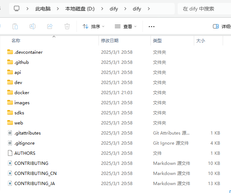
Task: Select the .devcontainer folder icon
Action: pyautogui.click(x=10, y=52)
